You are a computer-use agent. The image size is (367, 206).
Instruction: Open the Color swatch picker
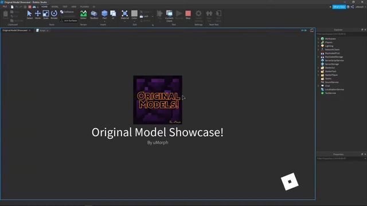[134, 13]
